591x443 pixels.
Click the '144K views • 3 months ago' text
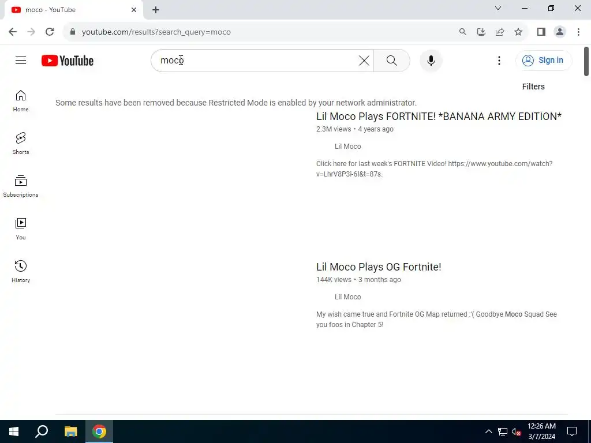pos(358,280)
